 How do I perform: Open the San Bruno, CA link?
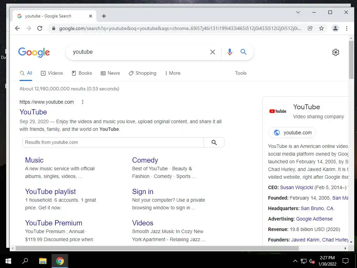pyautogui.click(x=317, y=208)
